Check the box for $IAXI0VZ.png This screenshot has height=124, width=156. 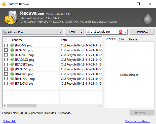point(6,45)
